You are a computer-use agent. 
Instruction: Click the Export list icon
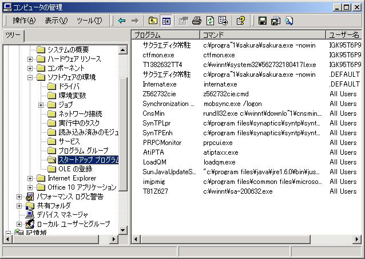point(223,21)
